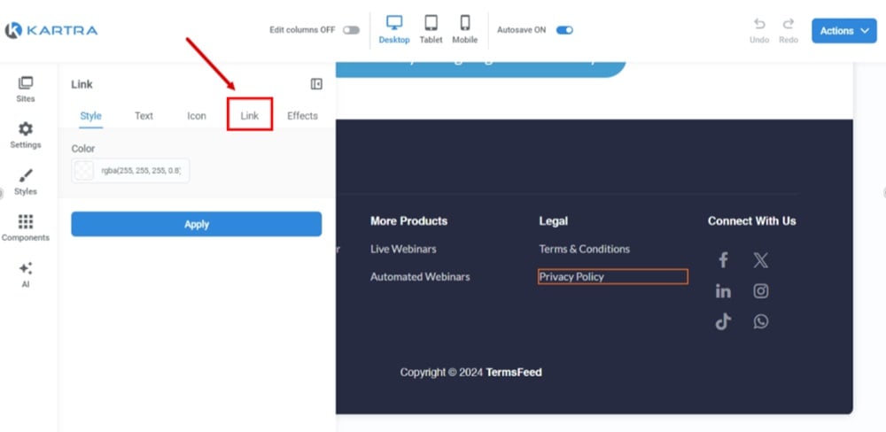The image size is (886, 432).
Task: Open the Actions dropdown
Action: (x=844, y=30)
